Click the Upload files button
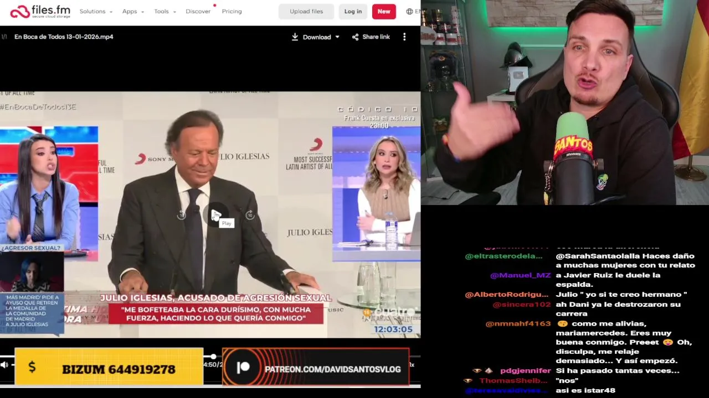The image size is (709, 398). tap(306, 12)
